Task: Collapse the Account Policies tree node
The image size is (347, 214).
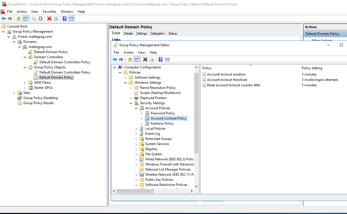Action: [x=136, y=108]
